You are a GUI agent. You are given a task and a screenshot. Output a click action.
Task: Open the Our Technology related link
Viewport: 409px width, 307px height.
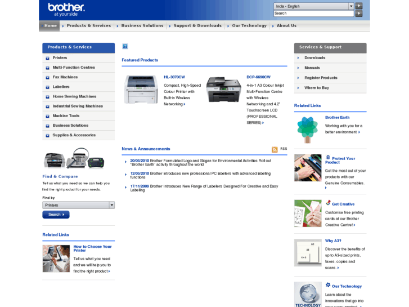pyautogui.click(x=347, y=286)
